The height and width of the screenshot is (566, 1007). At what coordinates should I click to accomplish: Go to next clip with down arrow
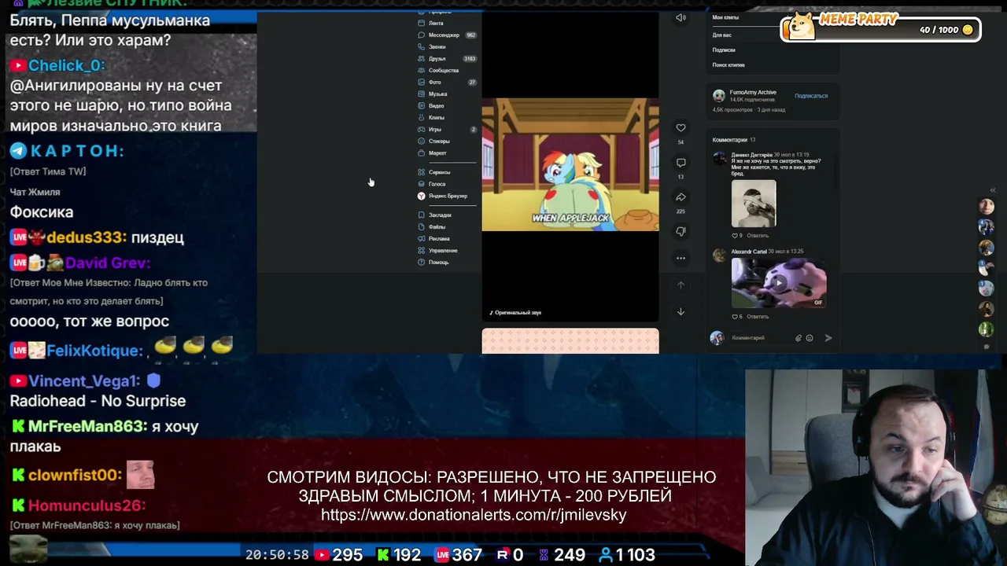point(681,312)
